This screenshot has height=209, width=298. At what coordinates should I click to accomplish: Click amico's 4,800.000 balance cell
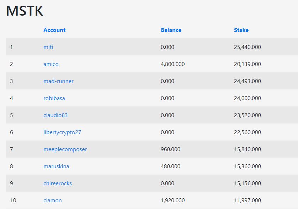click(172, 64)
